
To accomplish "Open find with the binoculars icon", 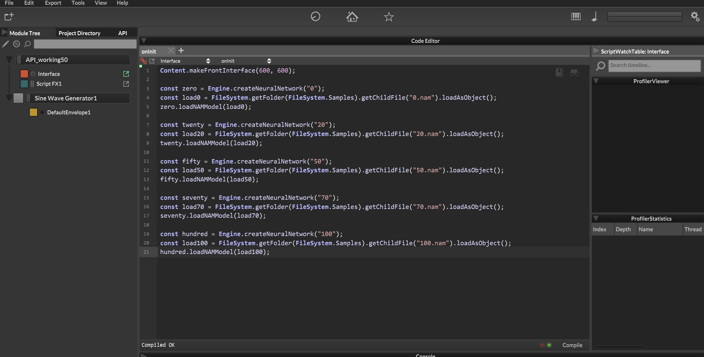I will [x=574, y=73].
